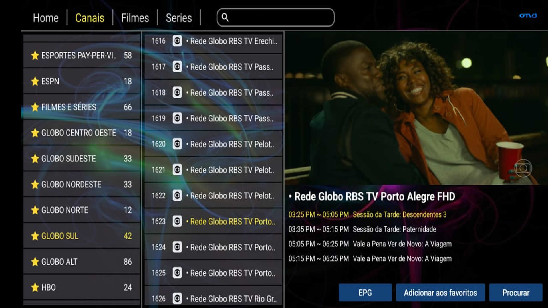
Task: Click channel number 1624
Action: pyautogui.click(x=159, y=247)
